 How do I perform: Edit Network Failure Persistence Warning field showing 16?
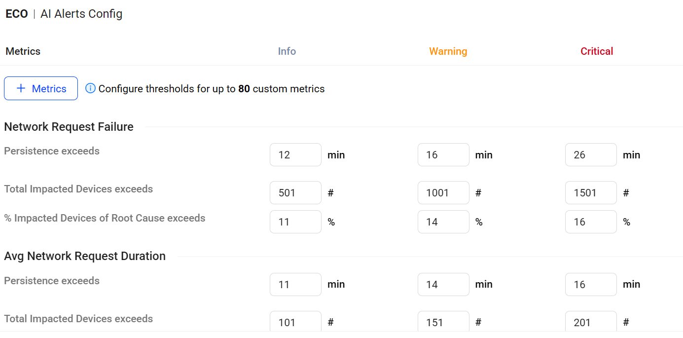coord(443,155)
